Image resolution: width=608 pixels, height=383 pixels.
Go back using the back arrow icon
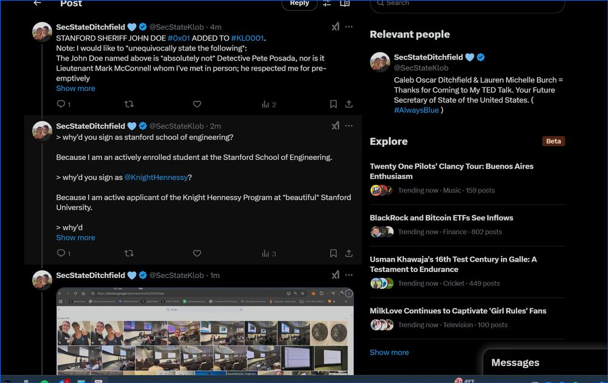point(37,3)
